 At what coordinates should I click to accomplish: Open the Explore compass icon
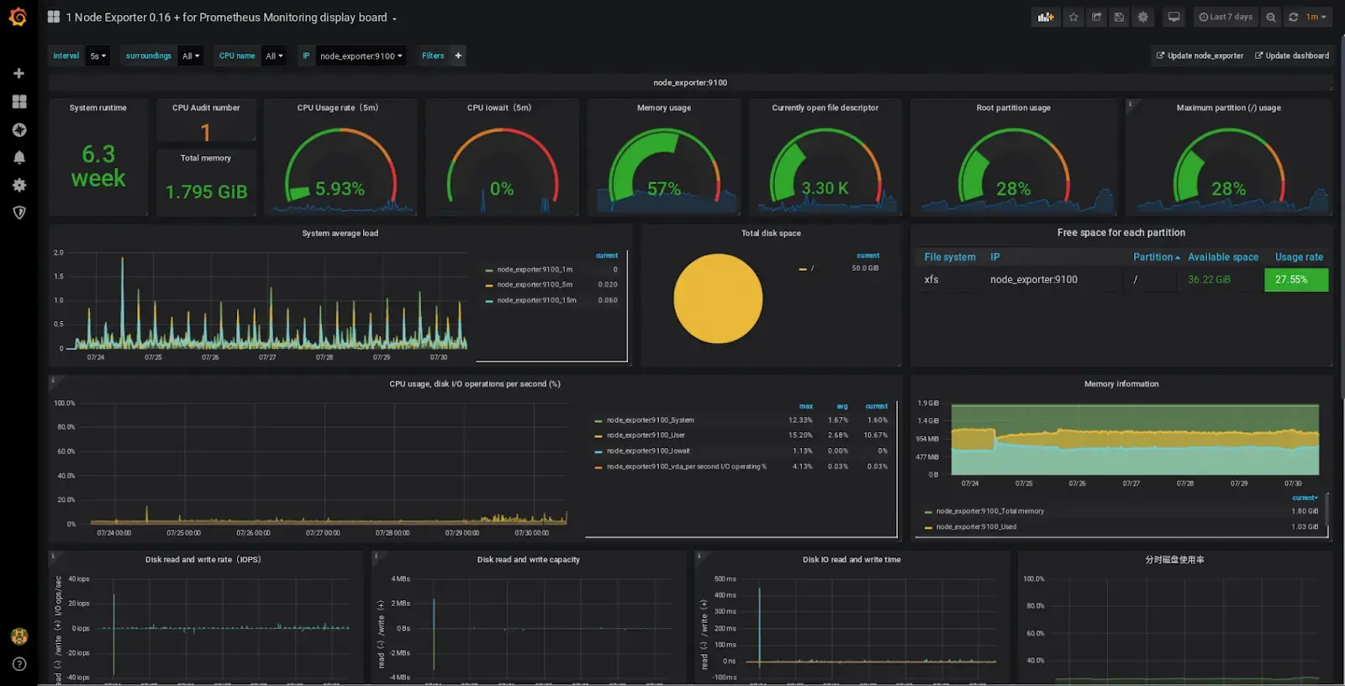[x=18, y=129]
